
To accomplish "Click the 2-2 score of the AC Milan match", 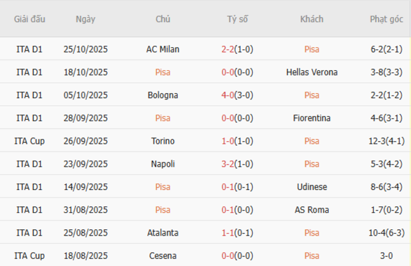I will coord(229,49).
